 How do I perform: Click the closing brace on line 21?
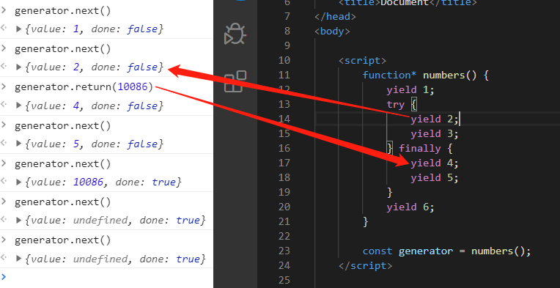(365, 221)
